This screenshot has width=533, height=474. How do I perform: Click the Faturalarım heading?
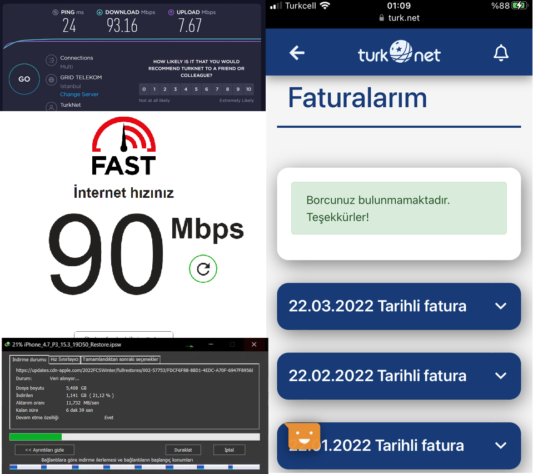tap(357, 98)
